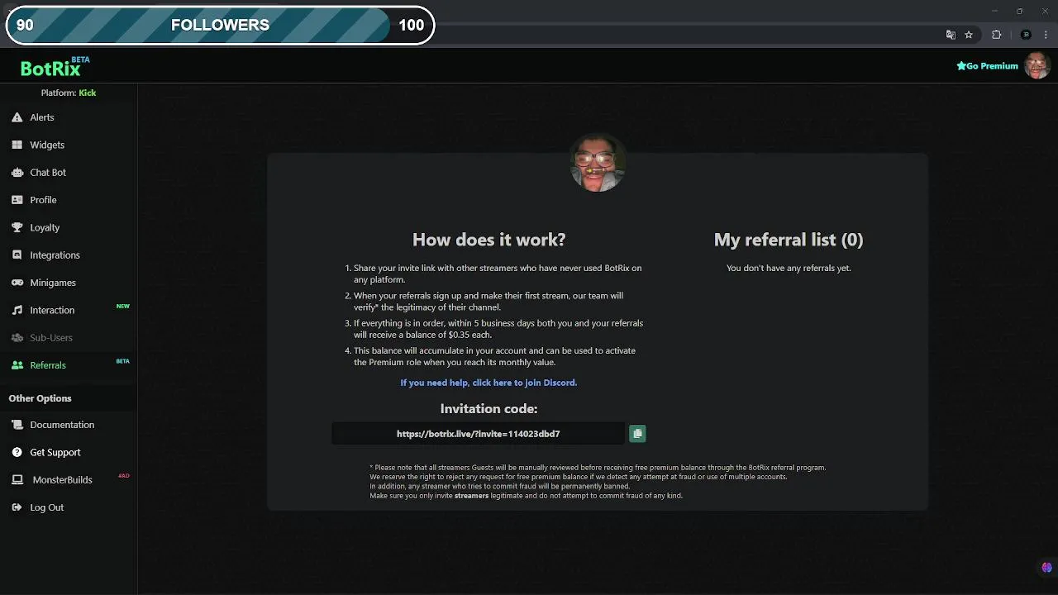This screenshot has height=595, width=1058.
Task: Click the Log Out exit icon
Action: (x=17, y=507)
